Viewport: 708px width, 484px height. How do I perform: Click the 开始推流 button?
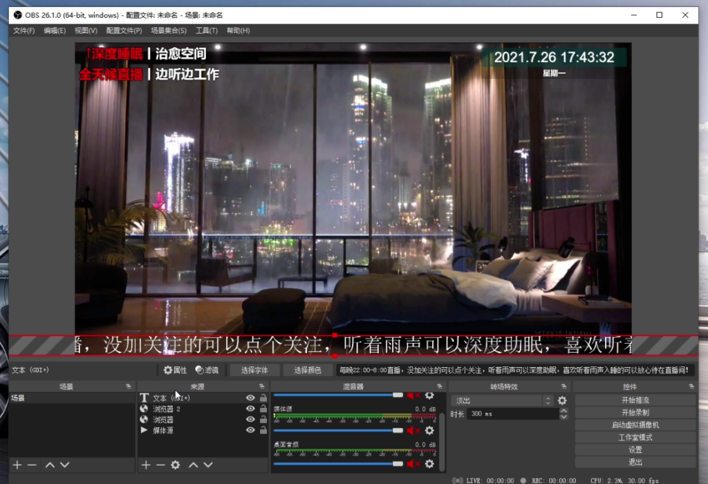point(635,400)
